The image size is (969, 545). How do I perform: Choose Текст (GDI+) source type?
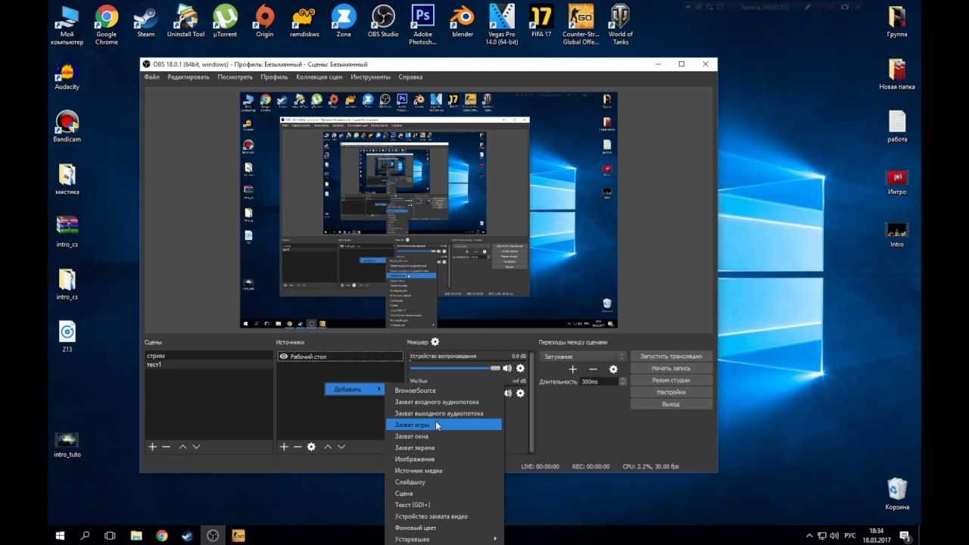444,505
